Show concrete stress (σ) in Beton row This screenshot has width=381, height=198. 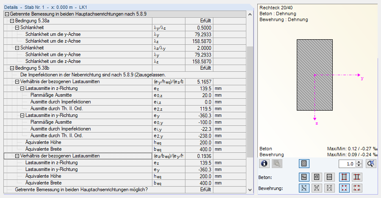pos(317,177)
